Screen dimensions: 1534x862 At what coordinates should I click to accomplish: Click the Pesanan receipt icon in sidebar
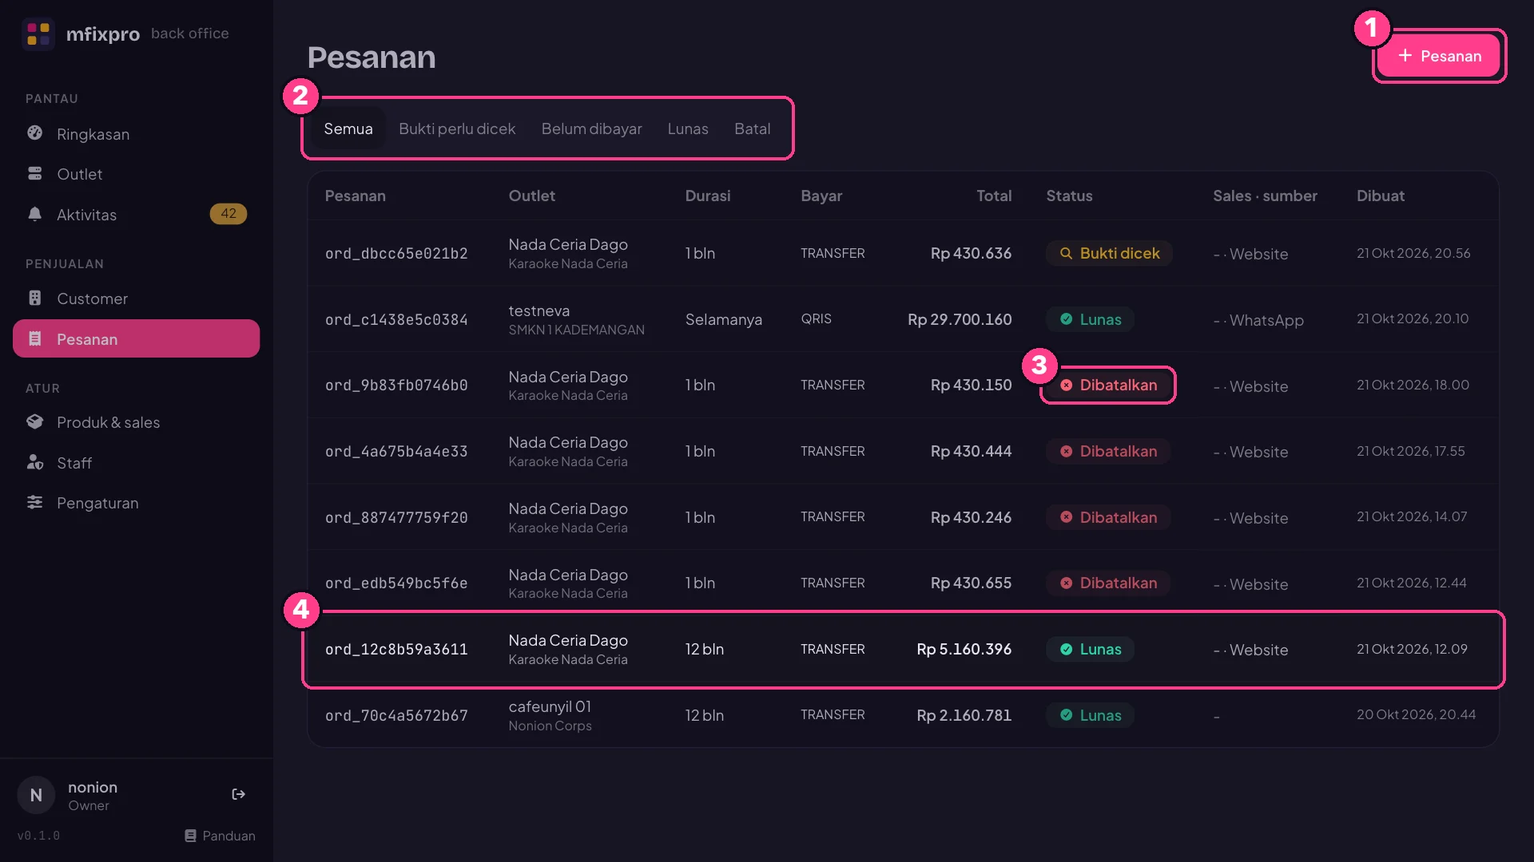click(34, 338)
